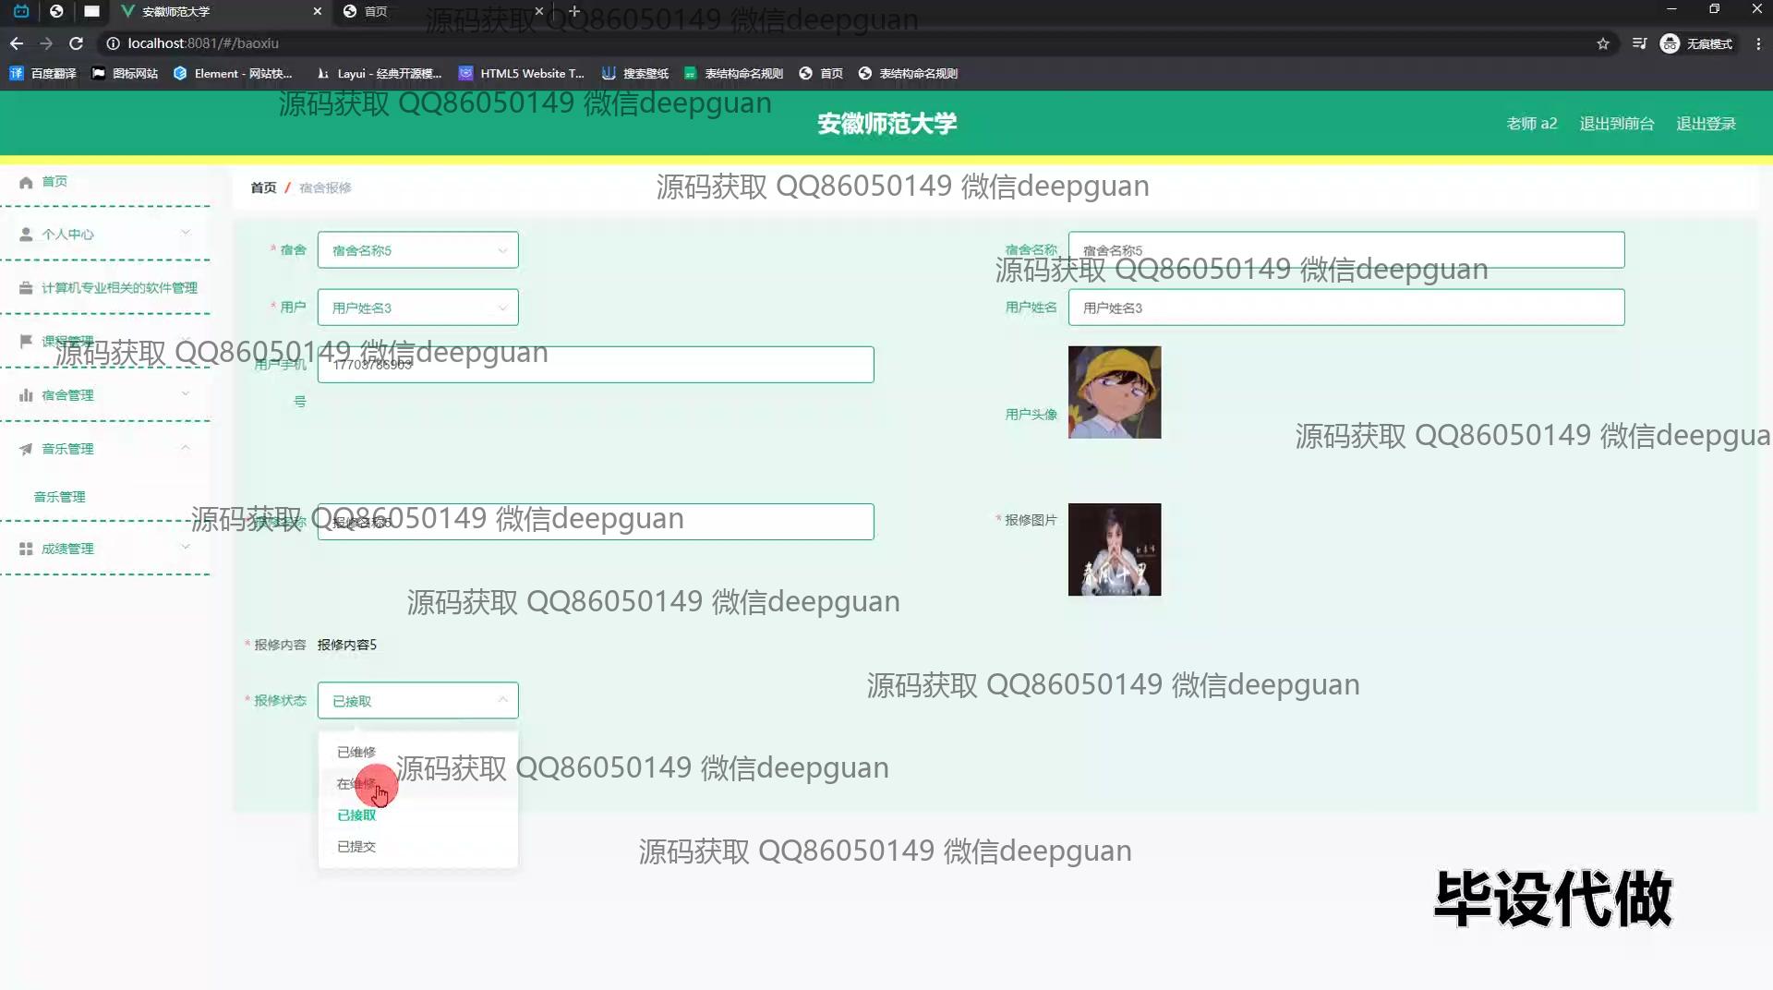The height and width of the screenshot is (990, 1773).
Task: Select 已维修 from the status list
Action: pos(356,752)
